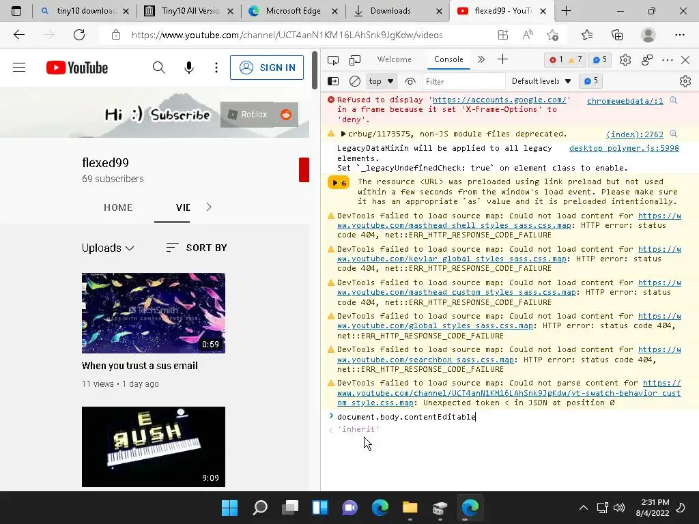Expand the Uploads dropdown

[107, 248]
